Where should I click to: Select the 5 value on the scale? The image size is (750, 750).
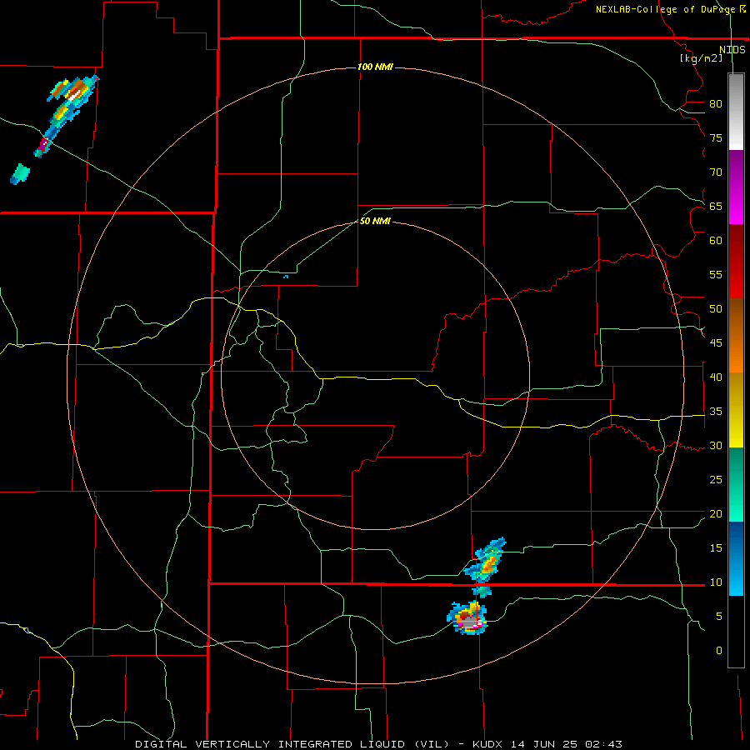pyautogui.click(x=719, y=616)
